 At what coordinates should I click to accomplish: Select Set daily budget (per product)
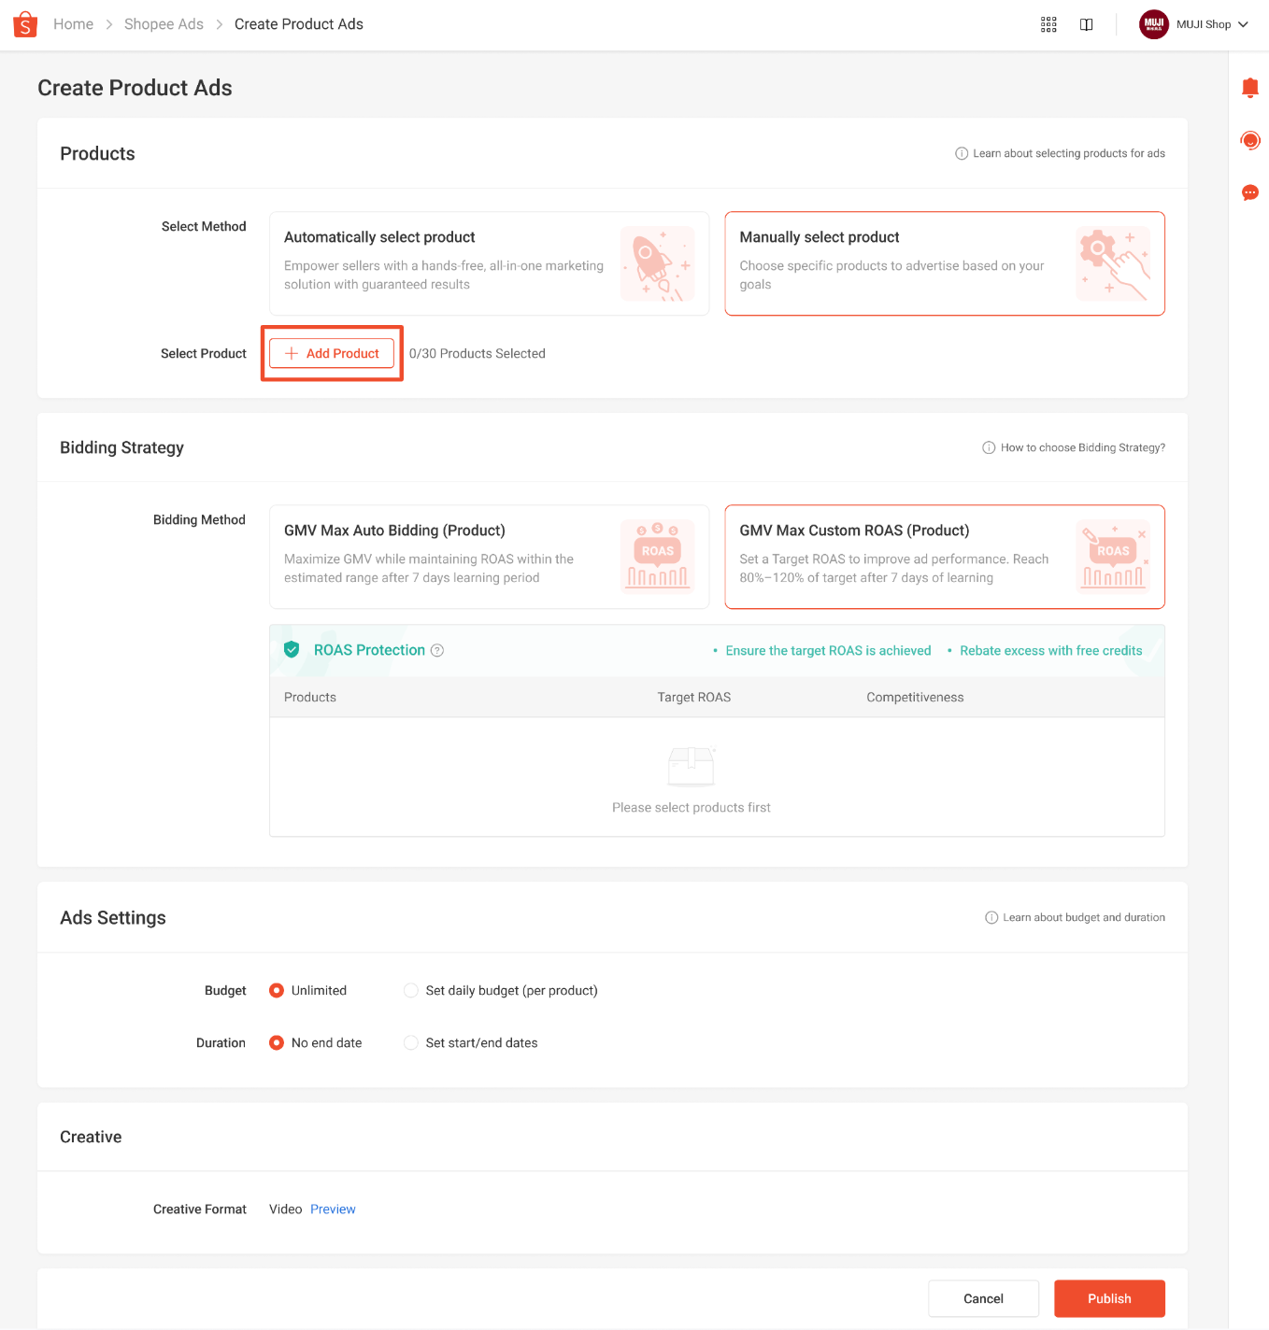pyautogui.click(x=411, y=990)
